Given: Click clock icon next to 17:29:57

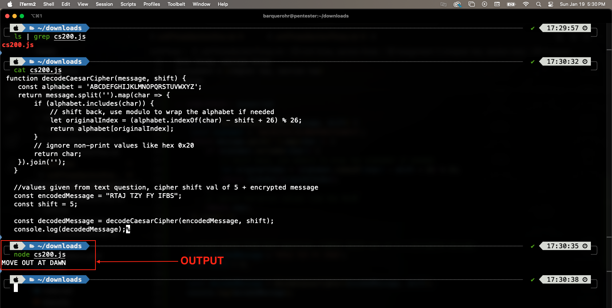Looking at the screenshot, I should coord(585,28).
